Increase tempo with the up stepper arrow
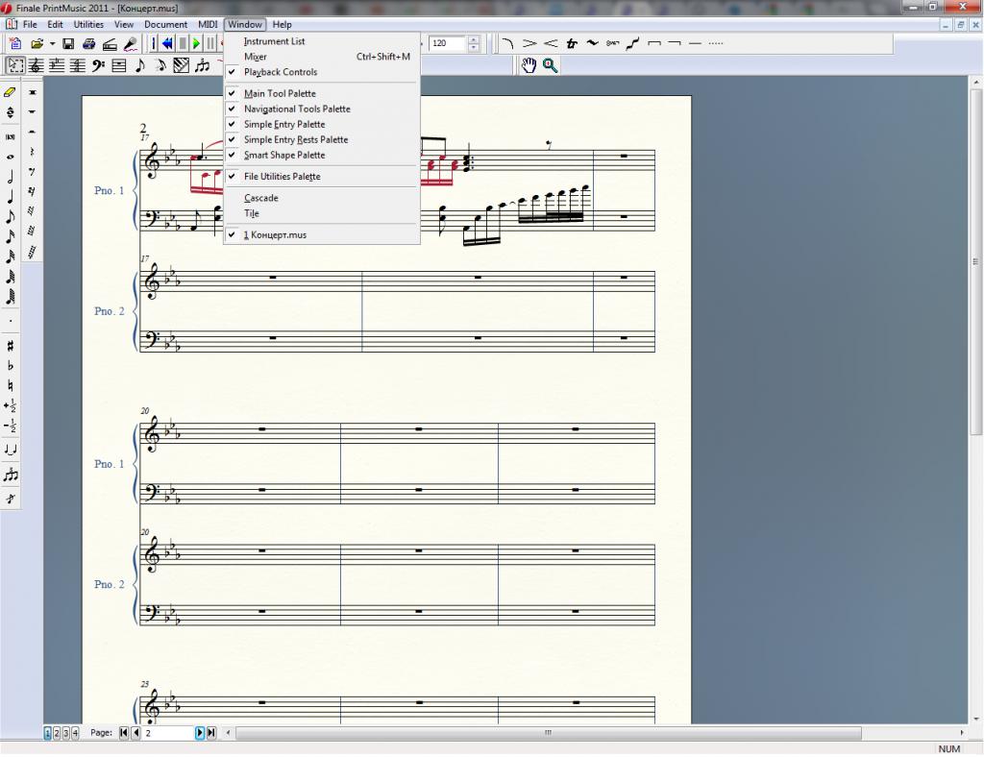The width and height of the screenshot is (984, 757). tap(473, 39)
